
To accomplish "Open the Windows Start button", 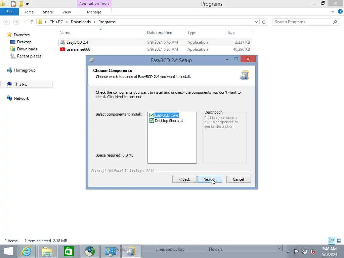I will [8, 251].
